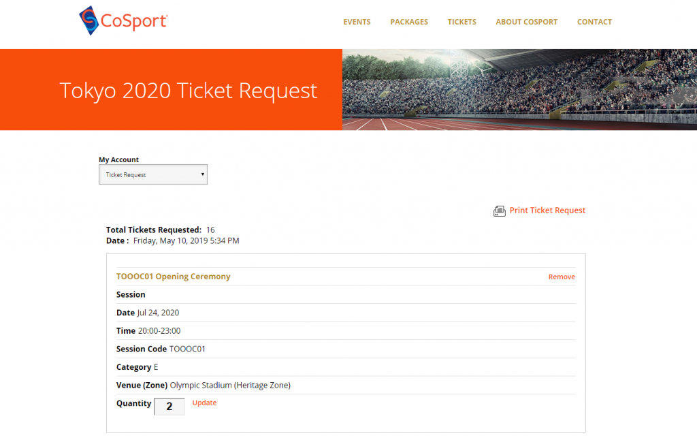Click the CoSport logo
697x438 pixels.
123,20
